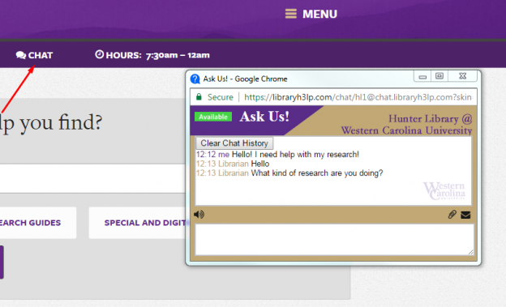Click the clock icon next to HOURS

[100, 54]
